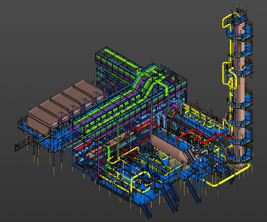267x222 pixels.
Task: Select the circular railing platform crowning the tower
Action: (x=239, y=9)
